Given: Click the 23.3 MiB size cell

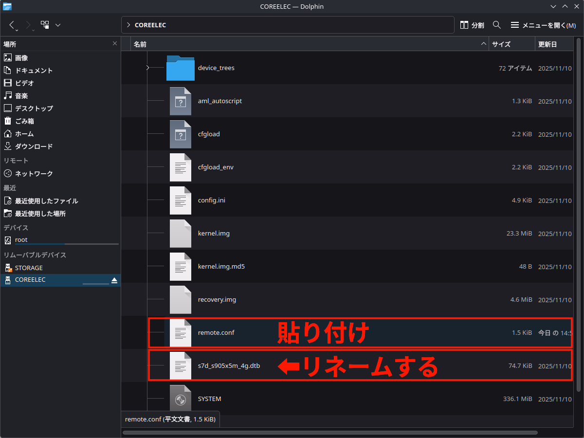Looking at the screenshot, I should pos(519,233).
